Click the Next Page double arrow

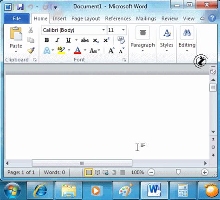(x=213, y=155)
